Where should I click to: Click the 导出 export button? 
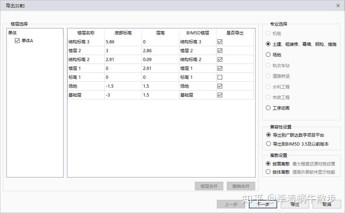[294, 204]
